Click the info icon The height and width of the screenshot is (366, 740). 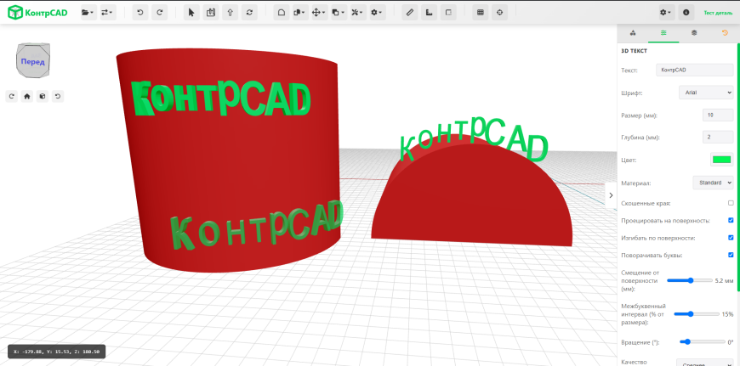(686, 13)
